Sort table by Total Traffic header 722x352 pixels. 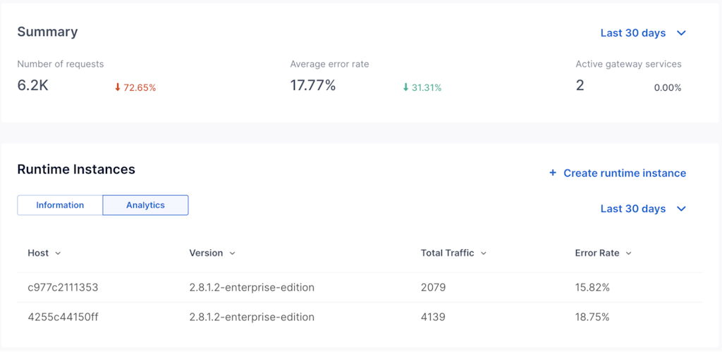[x=447, y=253]
